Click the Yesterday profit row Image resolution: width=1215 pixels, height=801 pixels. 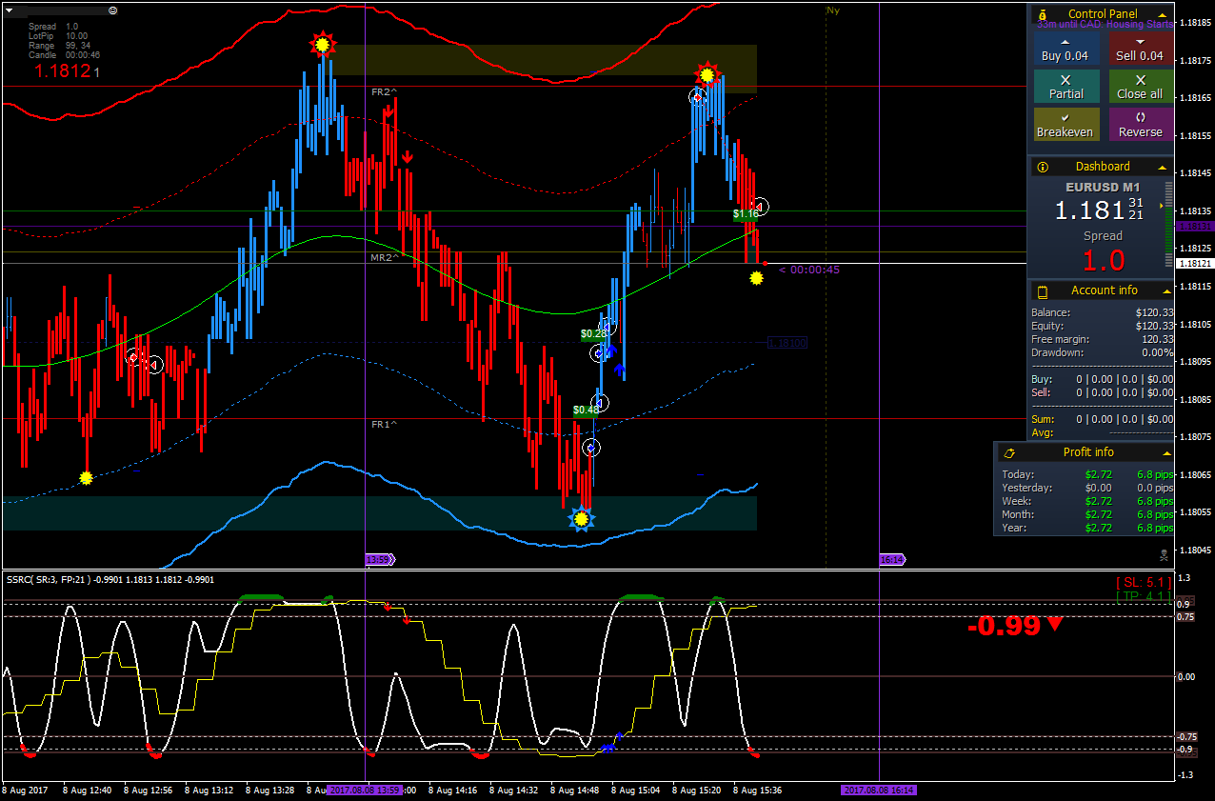pyautogui.click(x=1086, y=488)
